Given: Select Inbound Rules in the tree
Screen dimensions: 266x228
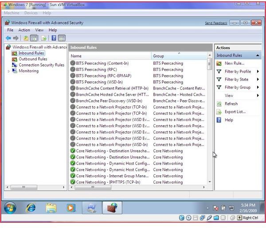Looking at the screenshot, I should click(31, 53).
